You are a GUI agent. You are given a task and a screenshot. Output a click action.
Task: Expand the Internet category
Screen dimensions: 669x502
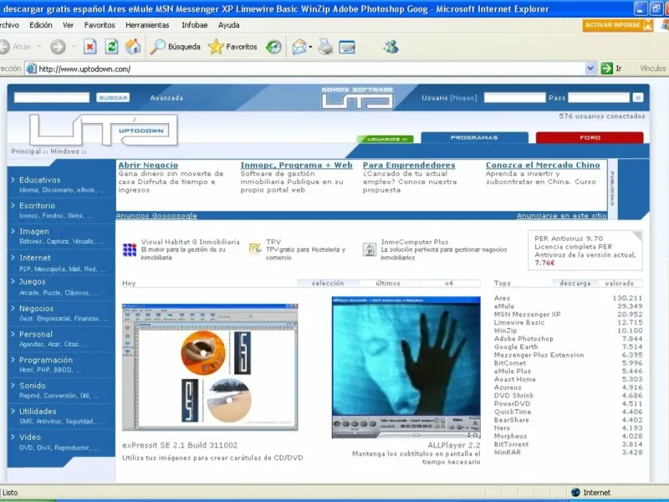pos(34,258)
